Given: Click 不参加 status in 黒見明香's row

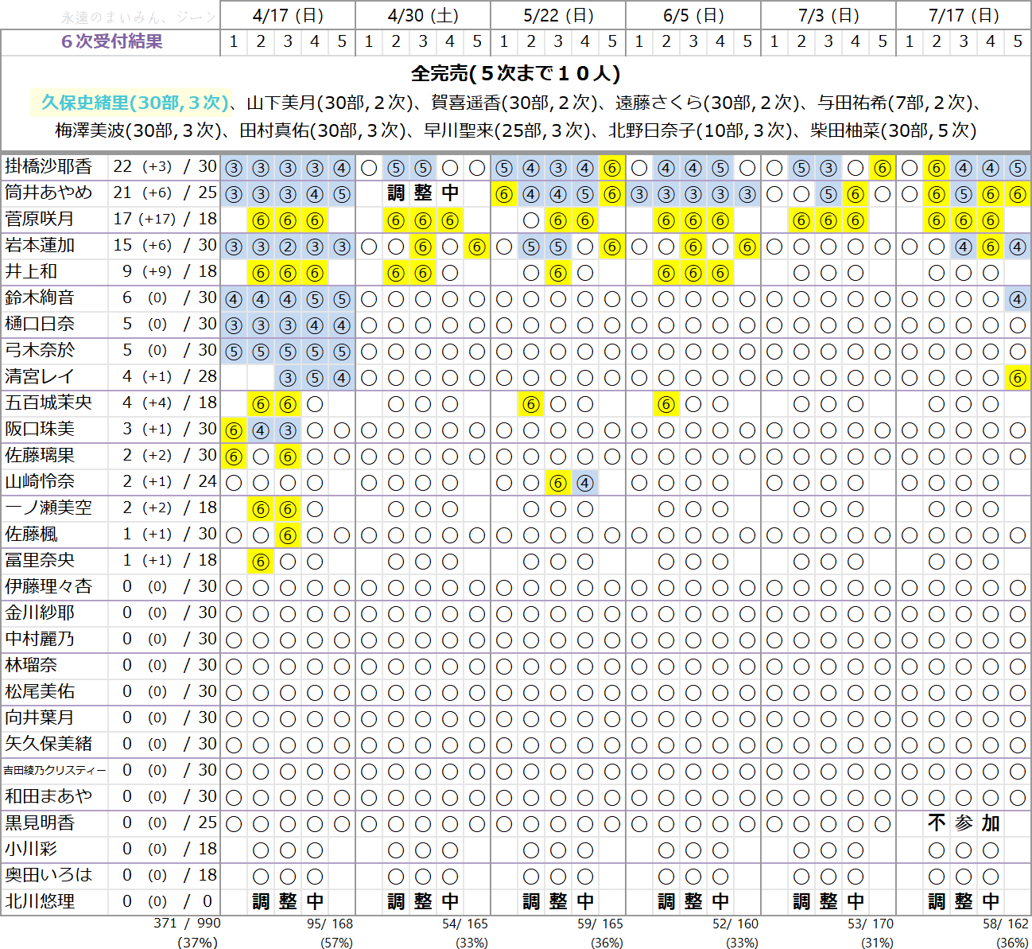Looking at the screenshot, I should coord(964,823).
